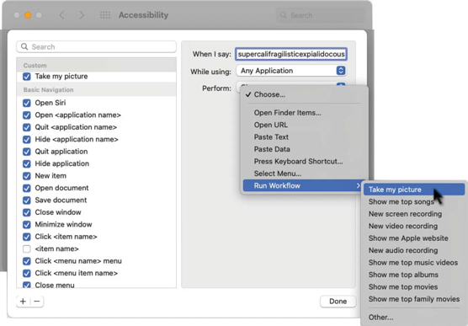468x326 pixels.
Task: Click the Basic Navigation section header
Action: tap(97, 89)
